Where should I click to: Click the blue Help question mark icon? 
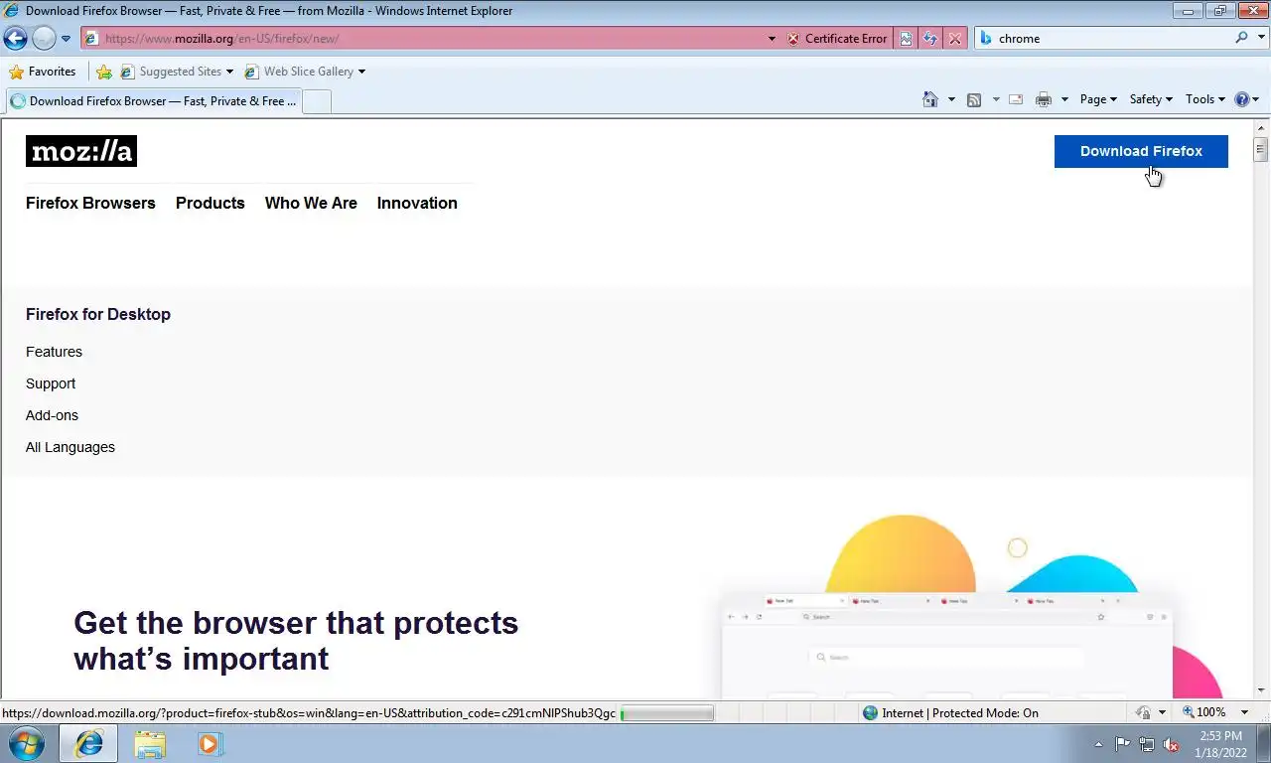(x=1241, y=99)
